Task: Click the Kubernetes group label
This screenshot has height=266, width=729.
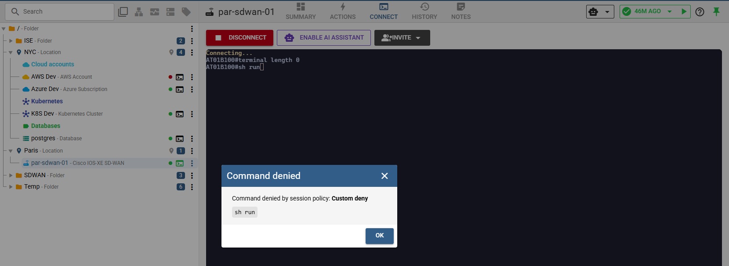Action: click(47, 102)
